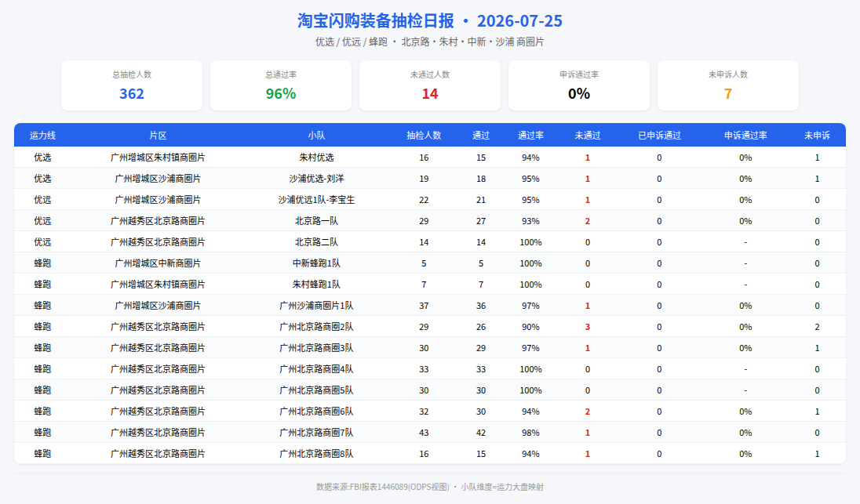
Task: Select the 广州北京路商圈8队 team cell
Action: point(316,454)
